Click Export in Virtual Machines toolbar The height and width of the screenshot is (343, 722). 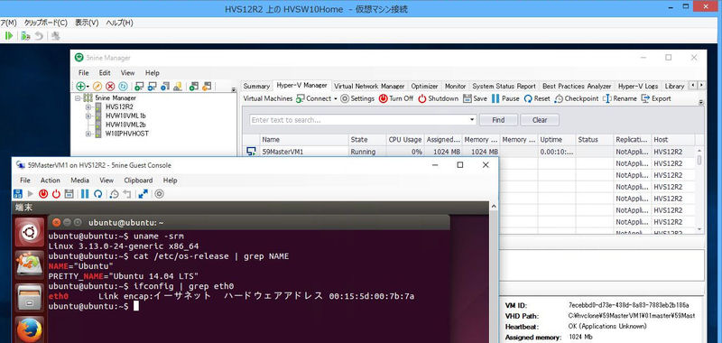click(656, 98)
